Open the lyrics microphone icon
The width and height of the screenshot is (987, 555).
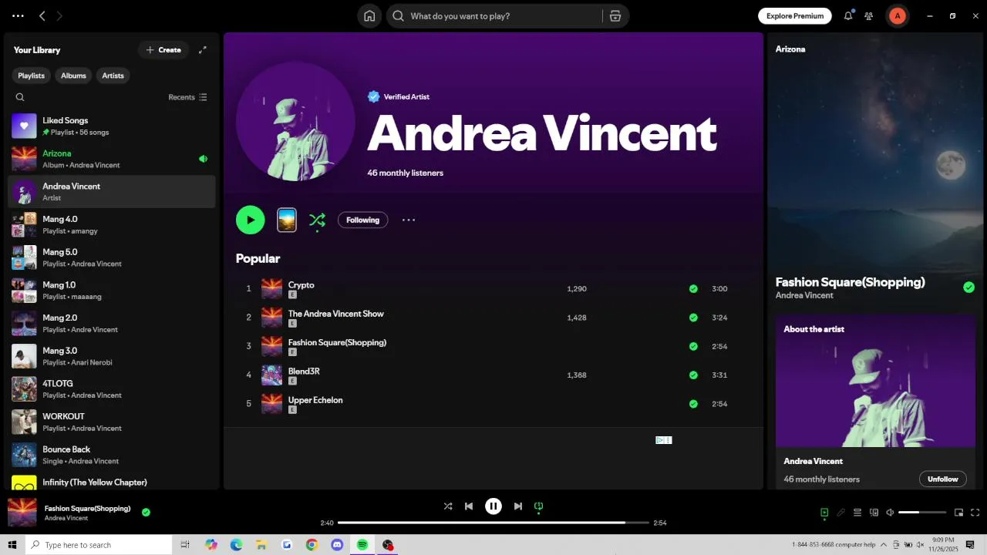pyautogui.click(x=841, y=513)
